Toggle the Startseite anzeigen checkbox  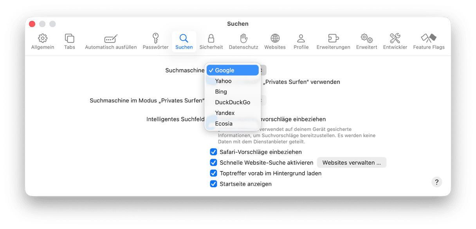point(213,184)
